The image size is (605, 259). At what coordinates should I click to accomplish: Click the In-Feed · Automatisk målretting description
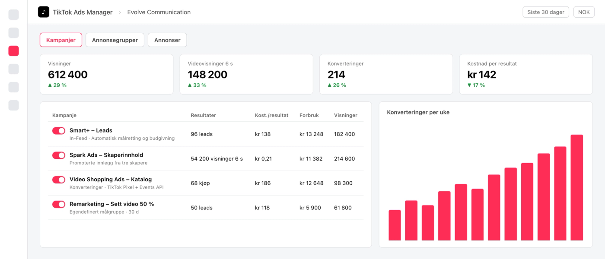click(122, 139)
